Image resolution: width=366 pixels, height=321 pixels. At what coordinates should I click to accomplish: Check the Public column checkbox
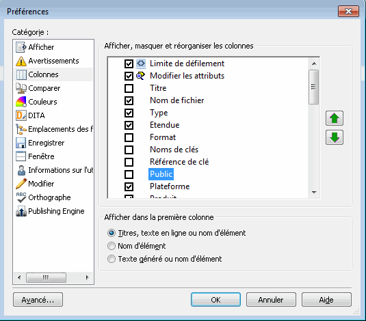click(x=129, y=174)
